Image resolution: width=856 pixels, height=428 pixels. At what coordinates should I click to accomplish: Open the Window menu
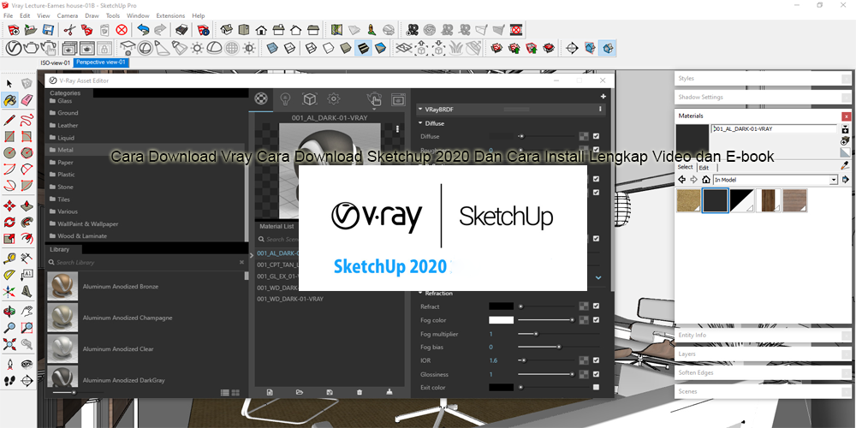[138, 15]
